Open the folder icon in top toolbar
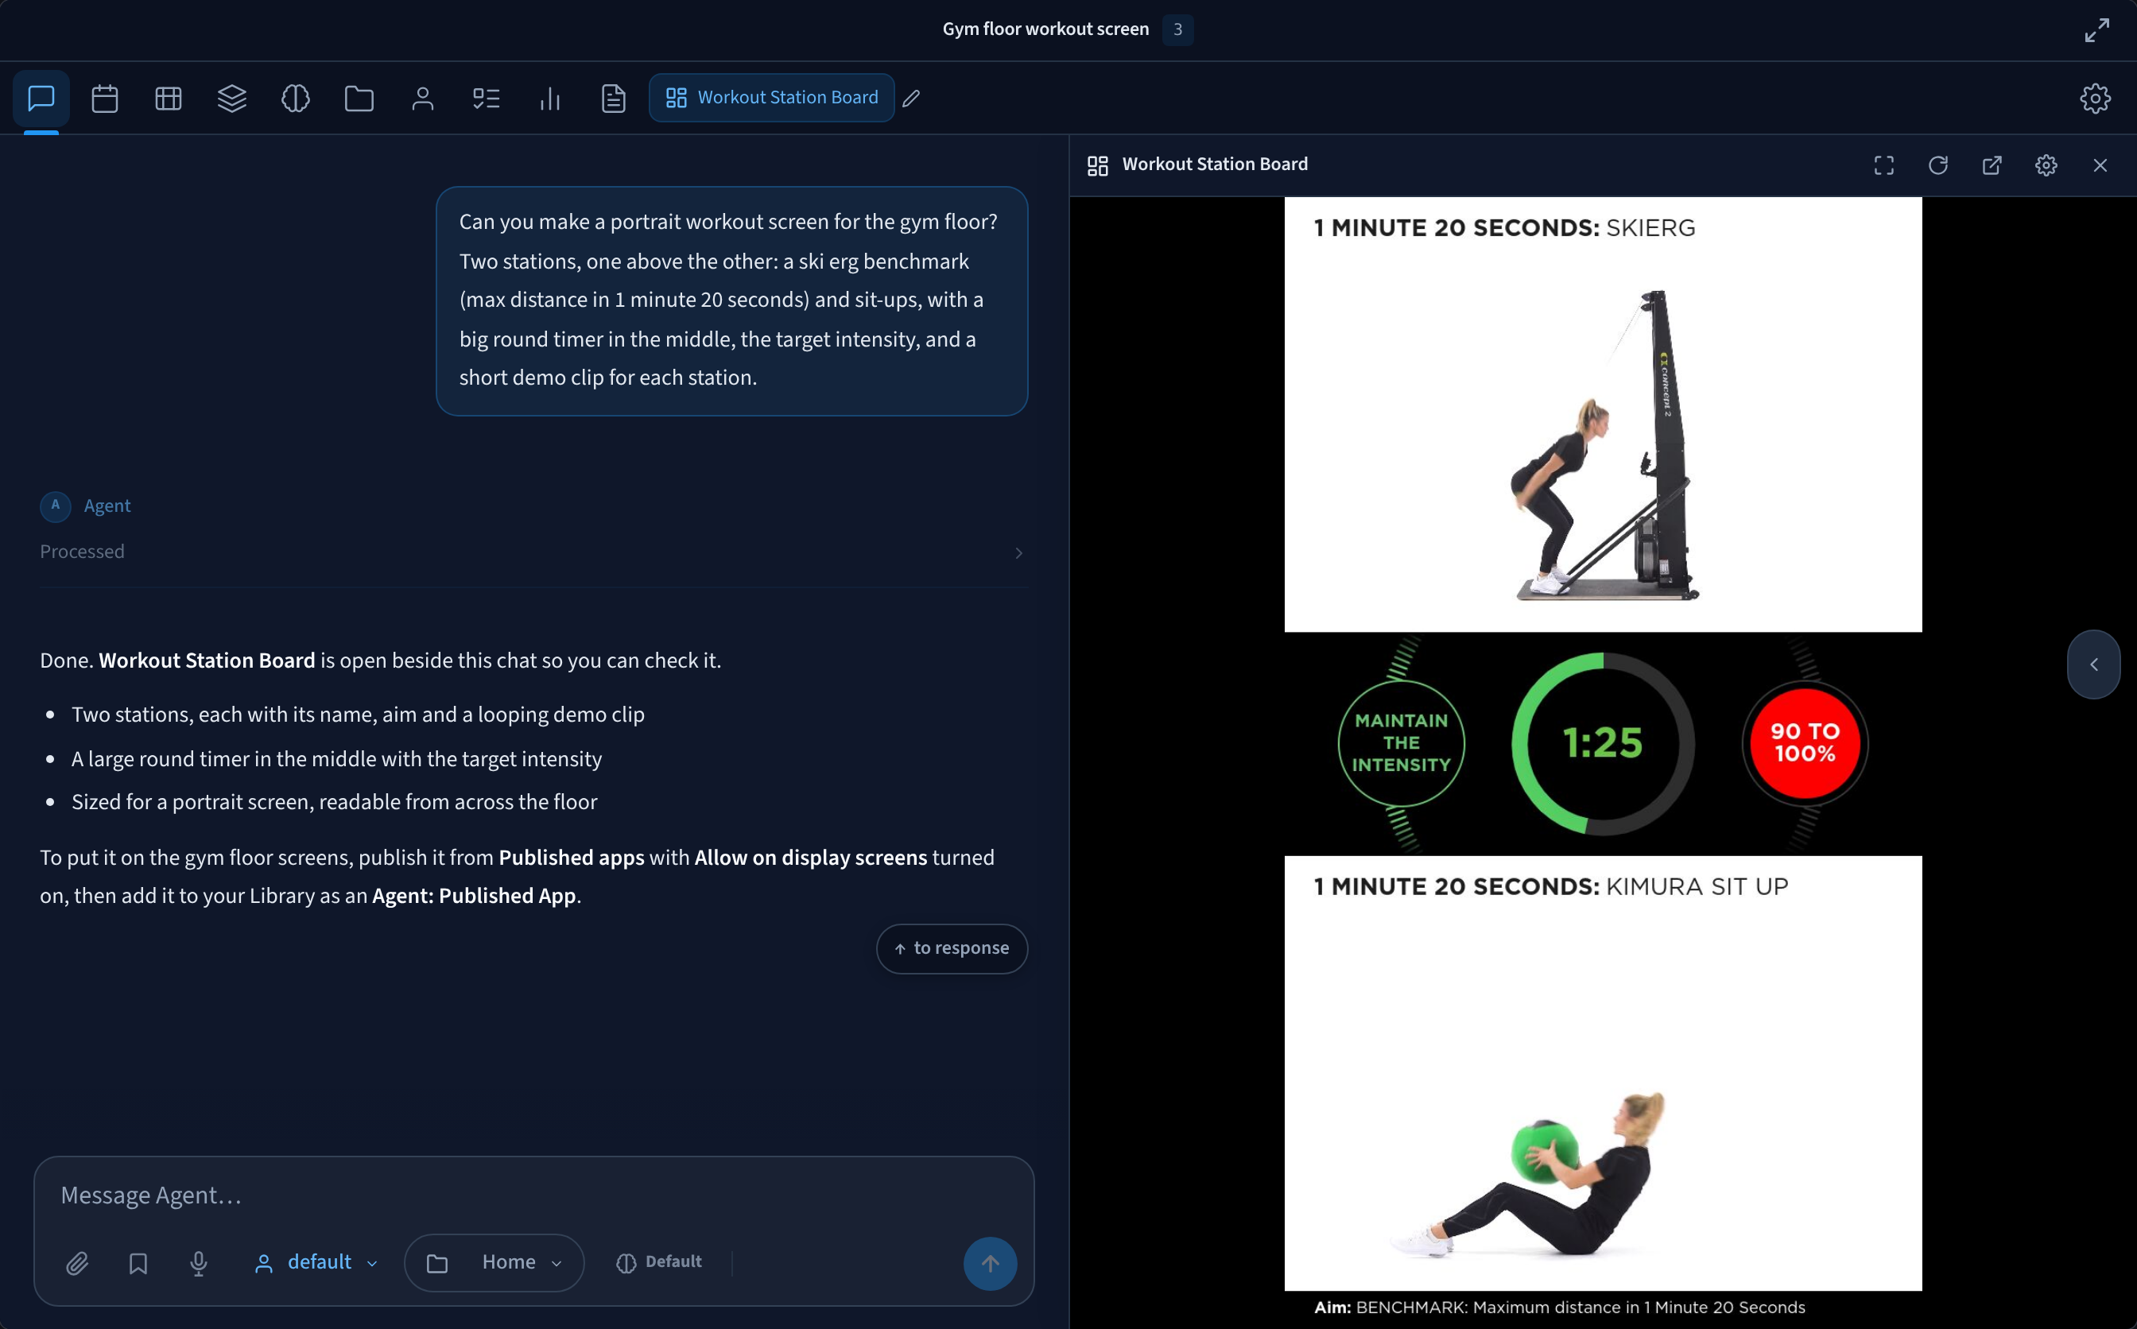 tap(359, 98)
